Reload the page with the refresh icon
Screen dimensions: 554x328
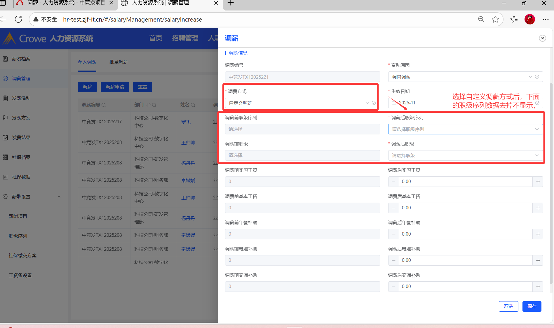tap(18, 19)
